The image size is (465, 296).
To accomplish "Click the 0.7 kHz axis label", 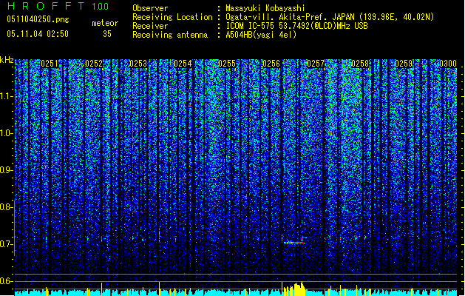I will pyautogui.click(x=7, y=244).
